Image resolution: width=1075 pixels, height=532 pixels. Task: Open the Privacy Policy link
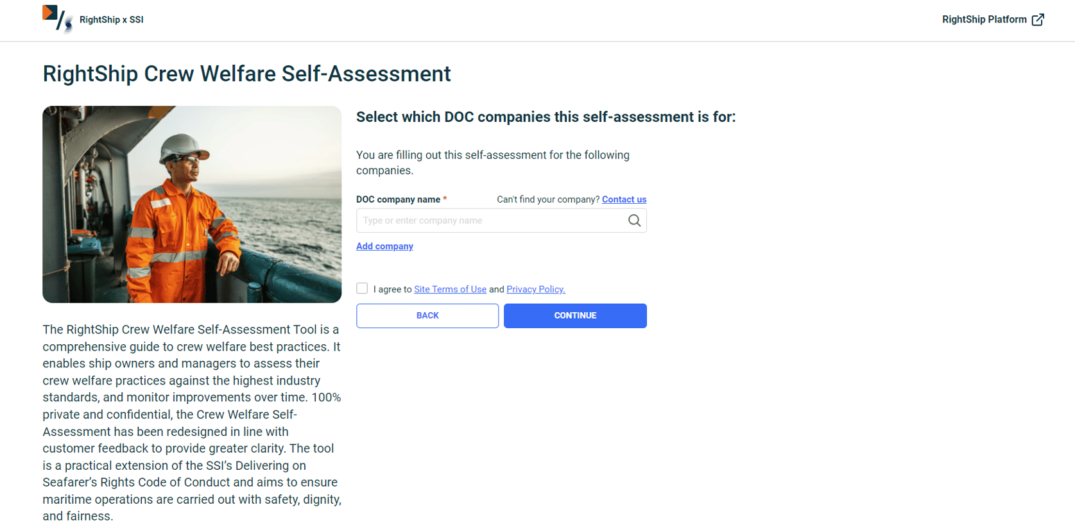pos(535,289)
